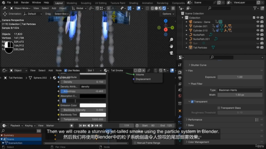Hide NurbsPath with its eye icon

click(258, 35)
